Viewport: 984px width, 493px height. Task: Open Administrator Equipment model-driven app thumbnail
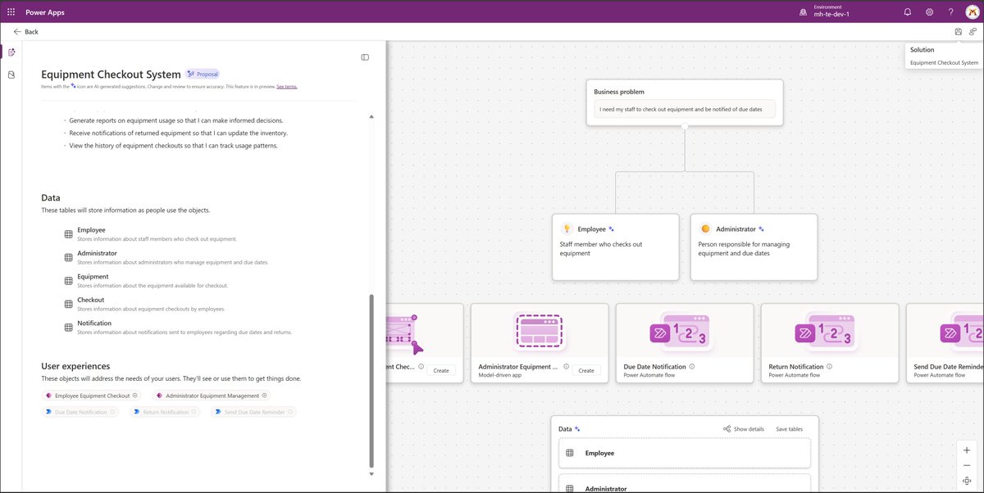540,330
